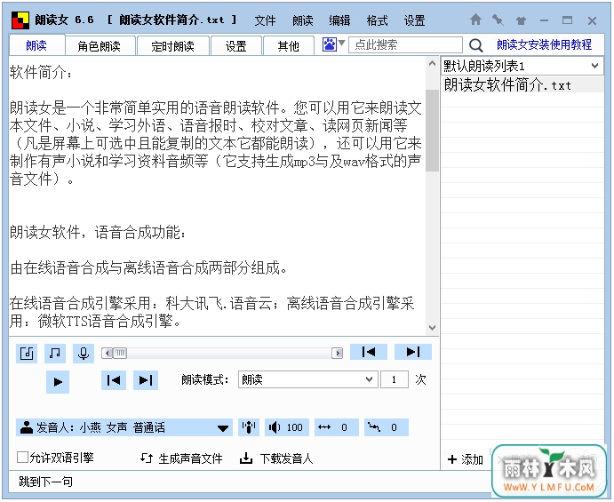Click the speaker person icon
Viewport: 614px width, 502px height.
point(27,427)
